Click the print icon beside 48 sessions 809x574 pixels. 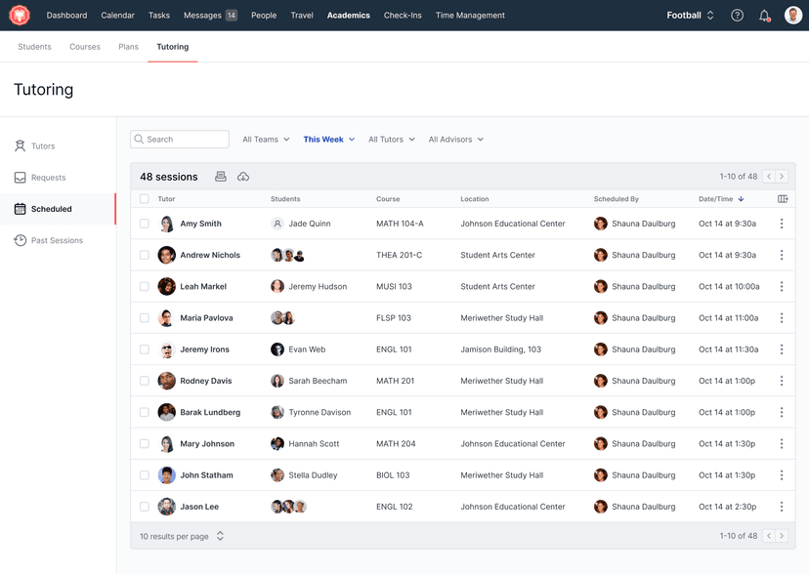pyautogui.click(x=221, y=177)
